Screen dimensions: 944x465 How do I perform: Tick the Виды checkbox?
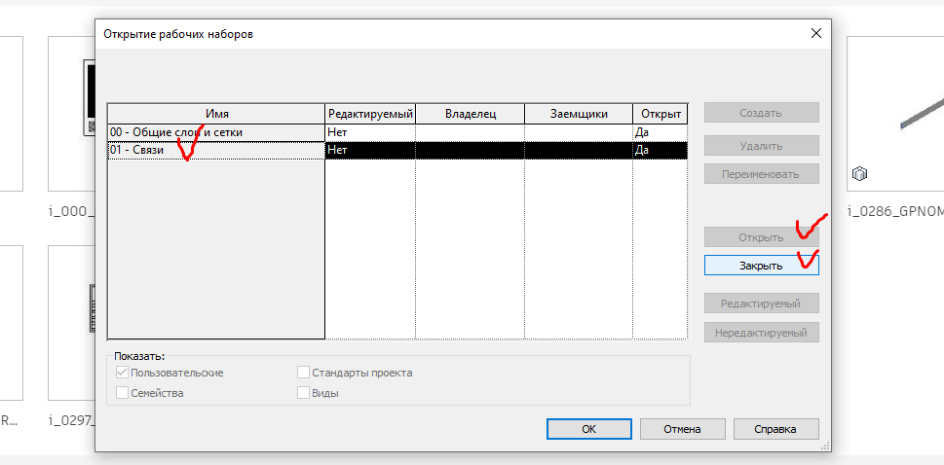tap(303, 393)
